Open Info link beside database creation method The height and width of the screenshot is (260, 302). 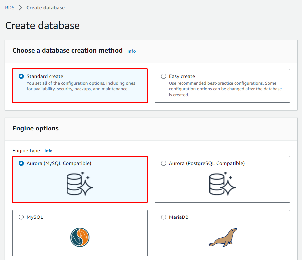tap(132, 51)
